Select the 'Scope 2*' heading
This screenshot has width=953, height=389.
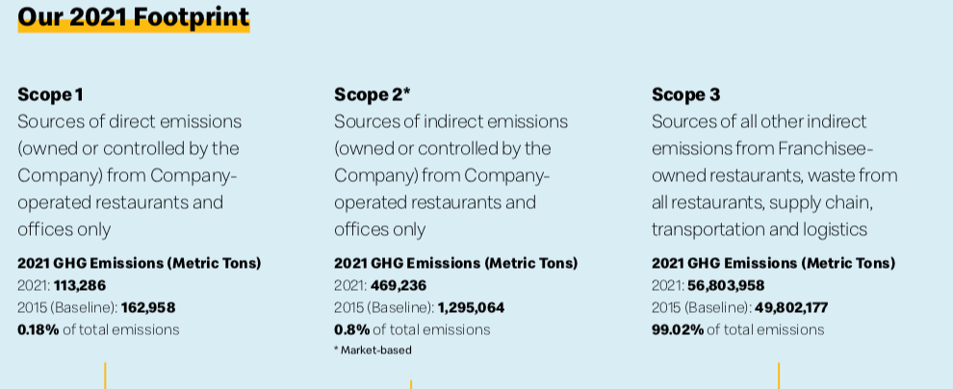coord(373,94)
